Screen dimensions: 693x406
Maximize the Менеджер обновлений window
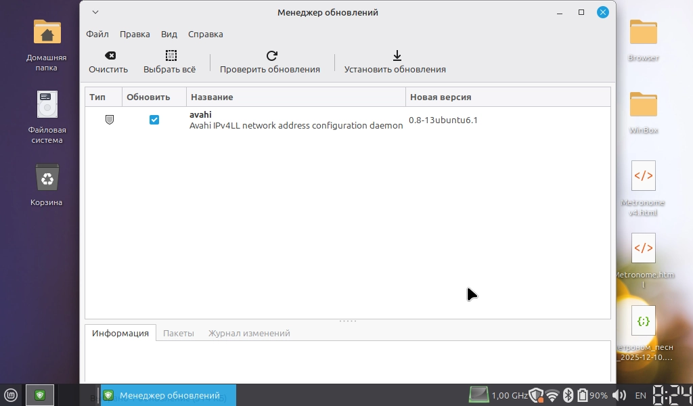coord(581,12)
